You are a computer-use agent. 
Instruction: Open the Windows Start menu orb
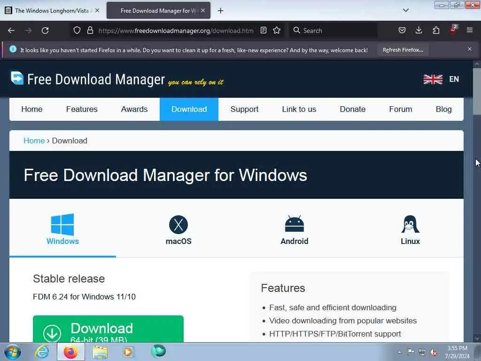pyautogui.click(x=12, y=352)
